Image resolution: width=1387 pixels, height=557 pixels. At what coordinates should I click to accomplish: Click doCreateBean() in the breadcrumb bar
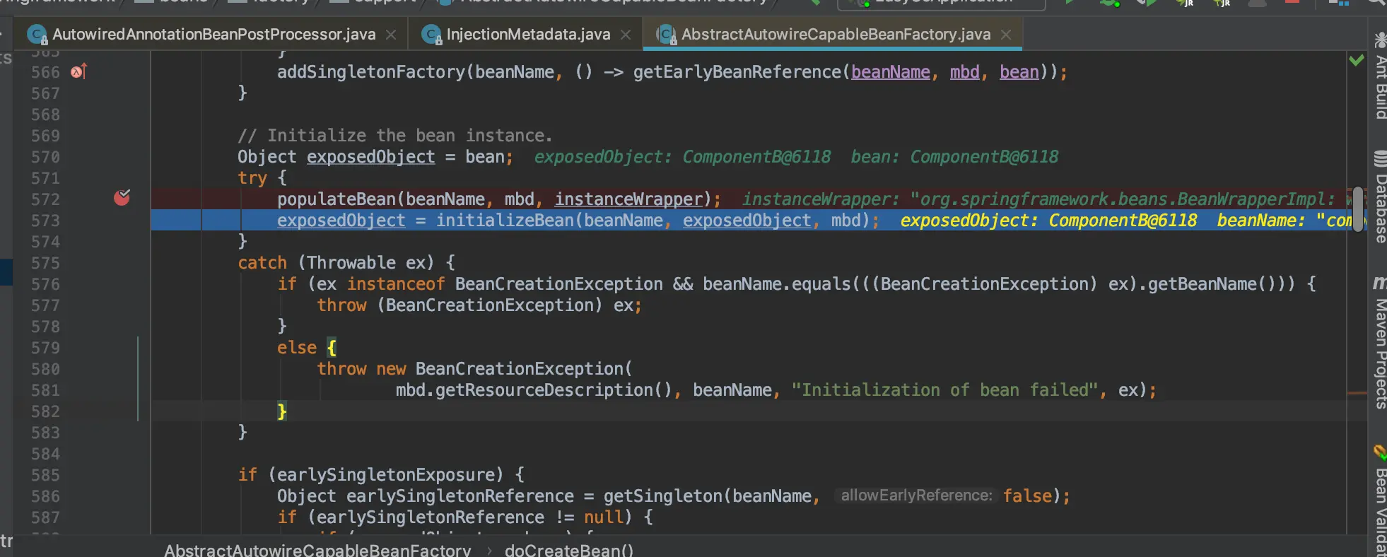coord(569,550)
